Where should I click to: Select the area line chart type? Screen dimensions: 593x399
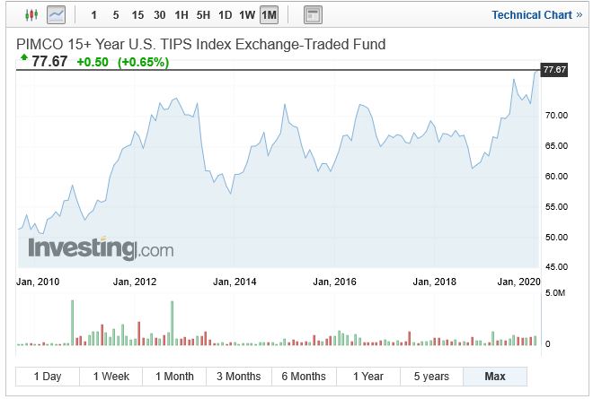click(x=56, y=15)
